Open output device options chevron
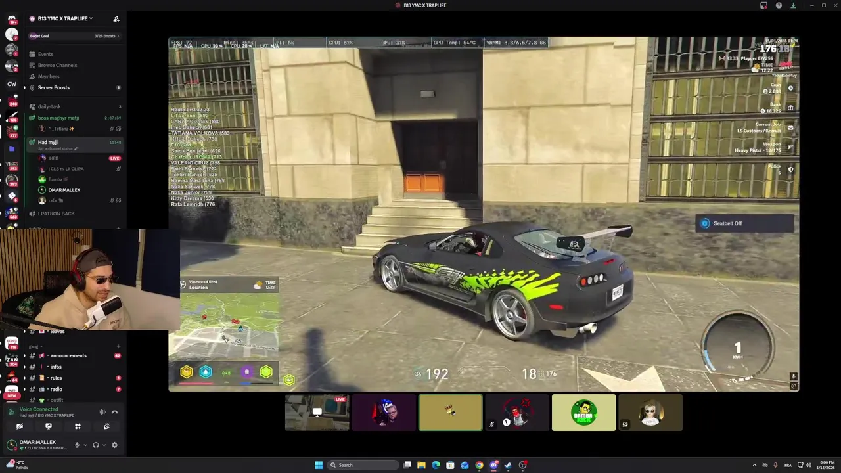841x473 pixels. (104, 445)
